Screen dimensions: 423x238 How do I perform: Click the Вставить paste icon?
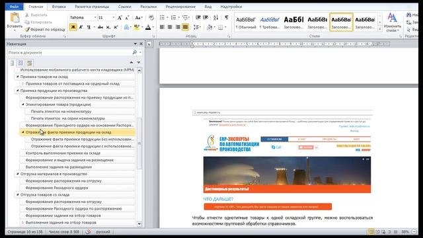tap(15, 18)
